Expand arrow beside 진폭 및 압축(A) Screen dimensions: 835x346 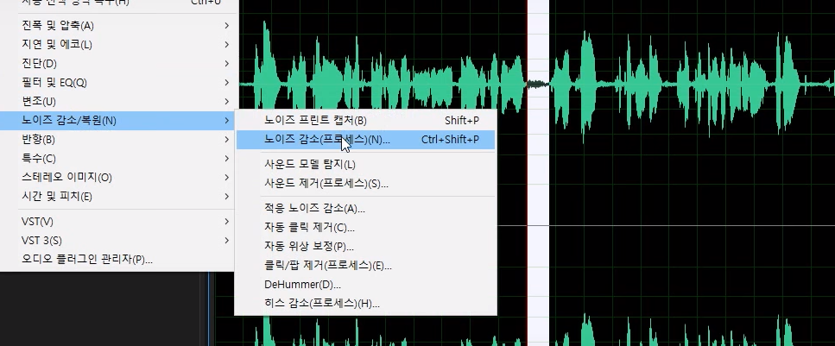tap(227, 26)
